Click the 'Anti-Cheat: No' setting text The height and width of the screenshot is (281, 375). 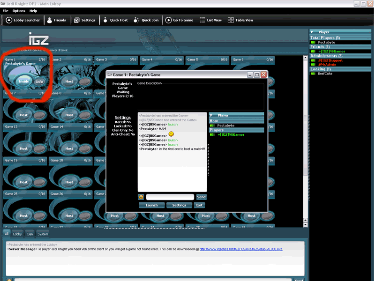point(123,134)
